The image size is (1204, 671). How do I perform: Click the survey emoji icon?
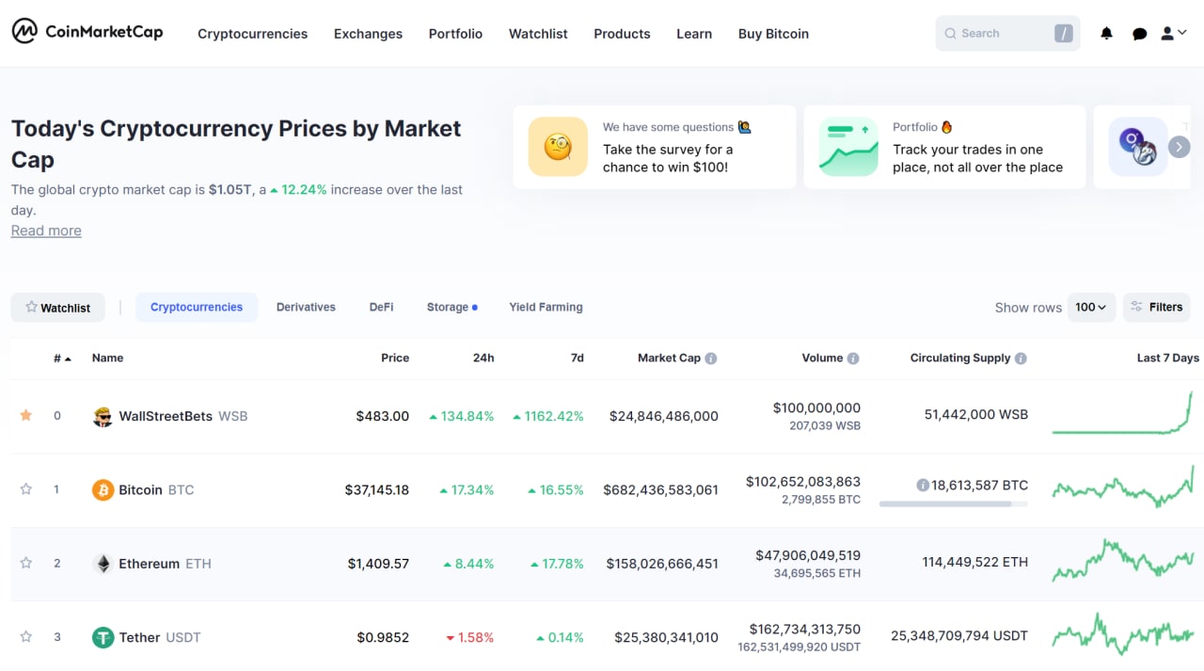(558, 147)
